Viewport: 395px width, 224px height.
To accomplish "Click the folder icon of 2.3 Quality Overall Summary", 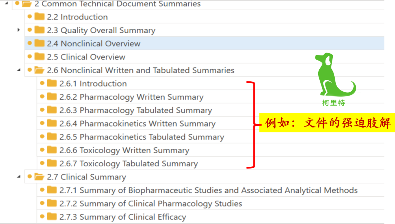I will [39, 30].
